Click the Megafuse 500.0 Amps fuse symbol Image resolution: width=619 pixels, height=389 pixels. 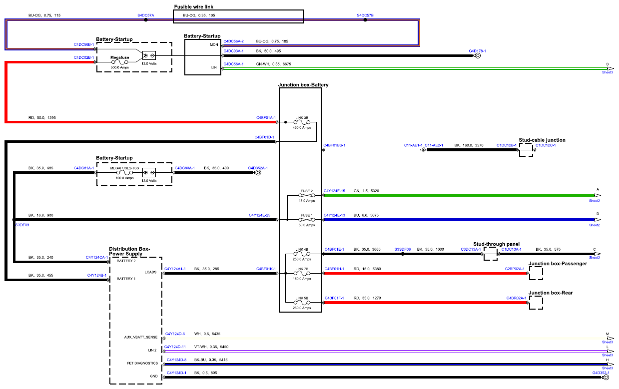[120, 62]
